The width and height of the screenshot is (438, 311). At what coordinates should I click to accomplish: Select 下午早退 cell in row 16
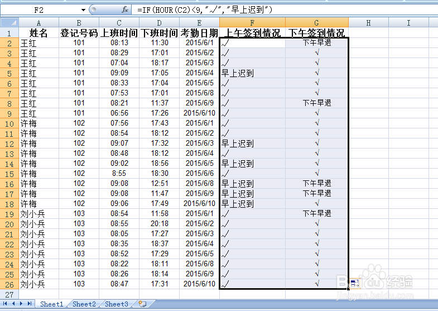[x=317, y=184]
